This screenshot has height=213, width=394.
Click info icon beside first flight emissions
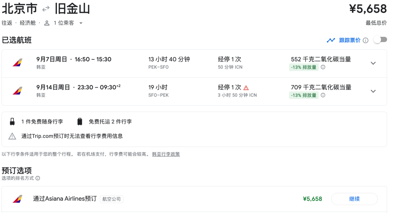coord(323,67)
